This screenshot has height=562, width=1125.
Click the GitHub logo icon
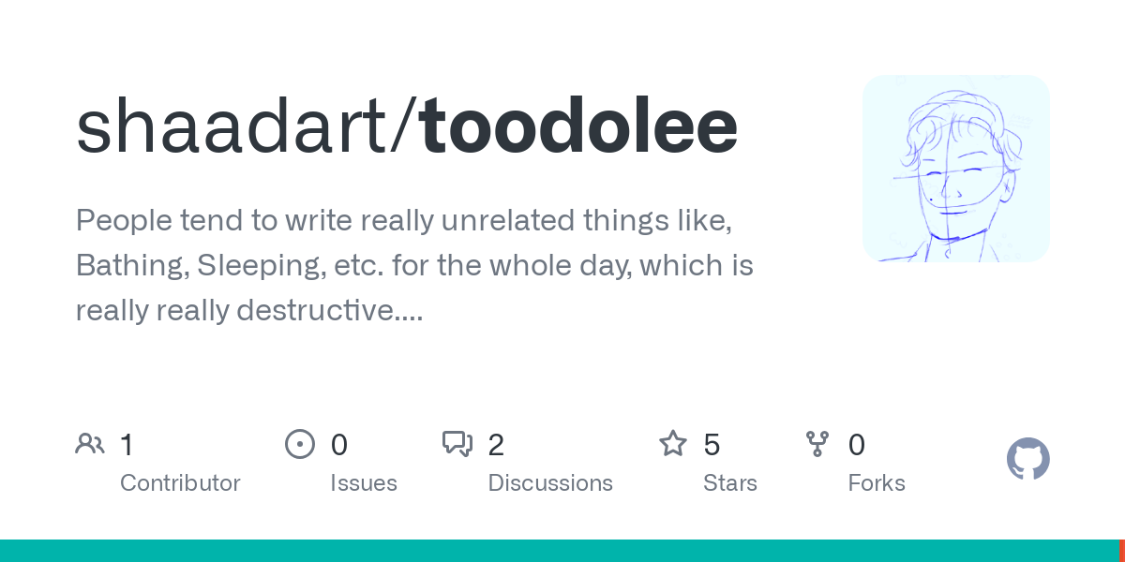1027,459
